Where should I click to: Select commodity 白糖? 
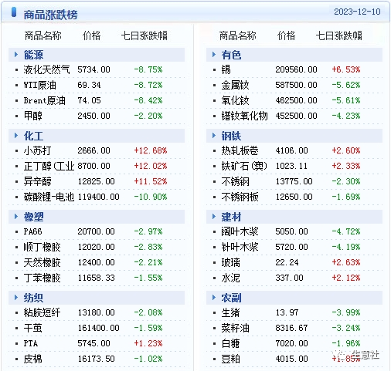(230, 343)
